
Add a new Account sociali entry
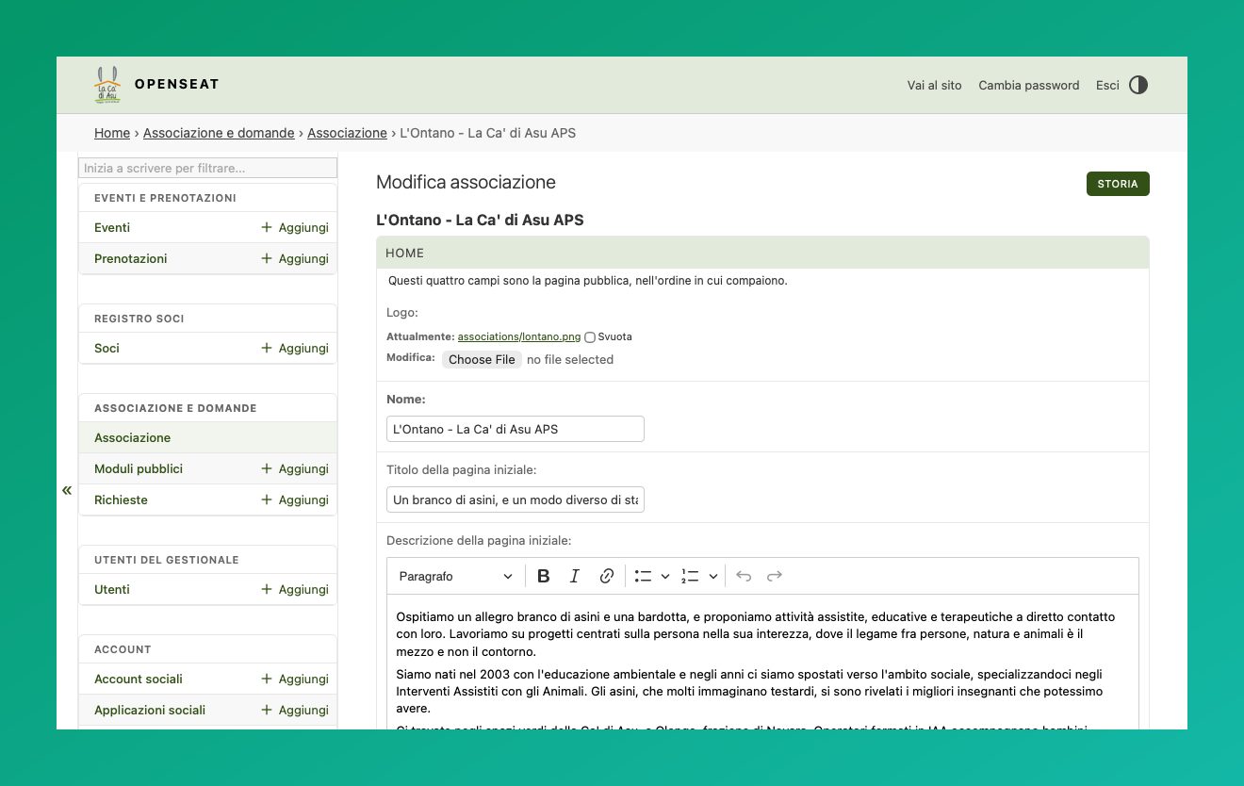295,679
